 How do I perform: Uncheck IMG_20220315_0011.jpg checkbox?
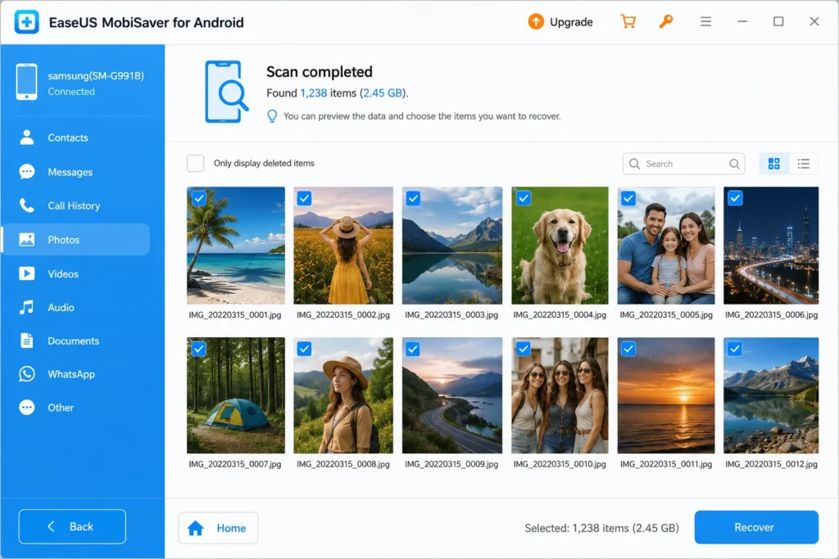pyautogui.click(x=628, y=349)
